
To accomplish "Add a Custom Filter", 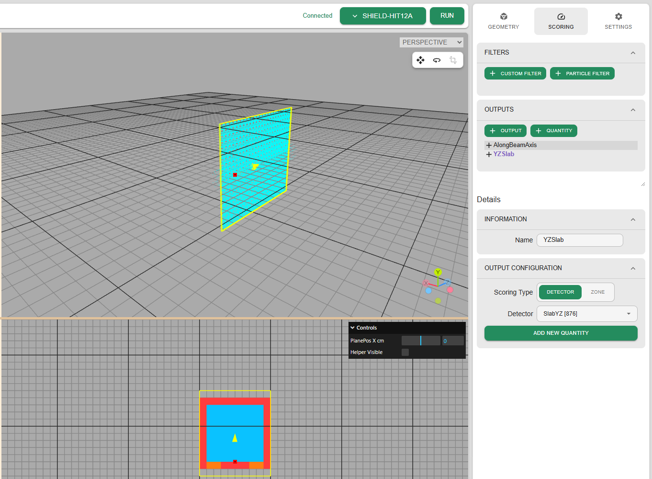I will (x=515, y=73).
